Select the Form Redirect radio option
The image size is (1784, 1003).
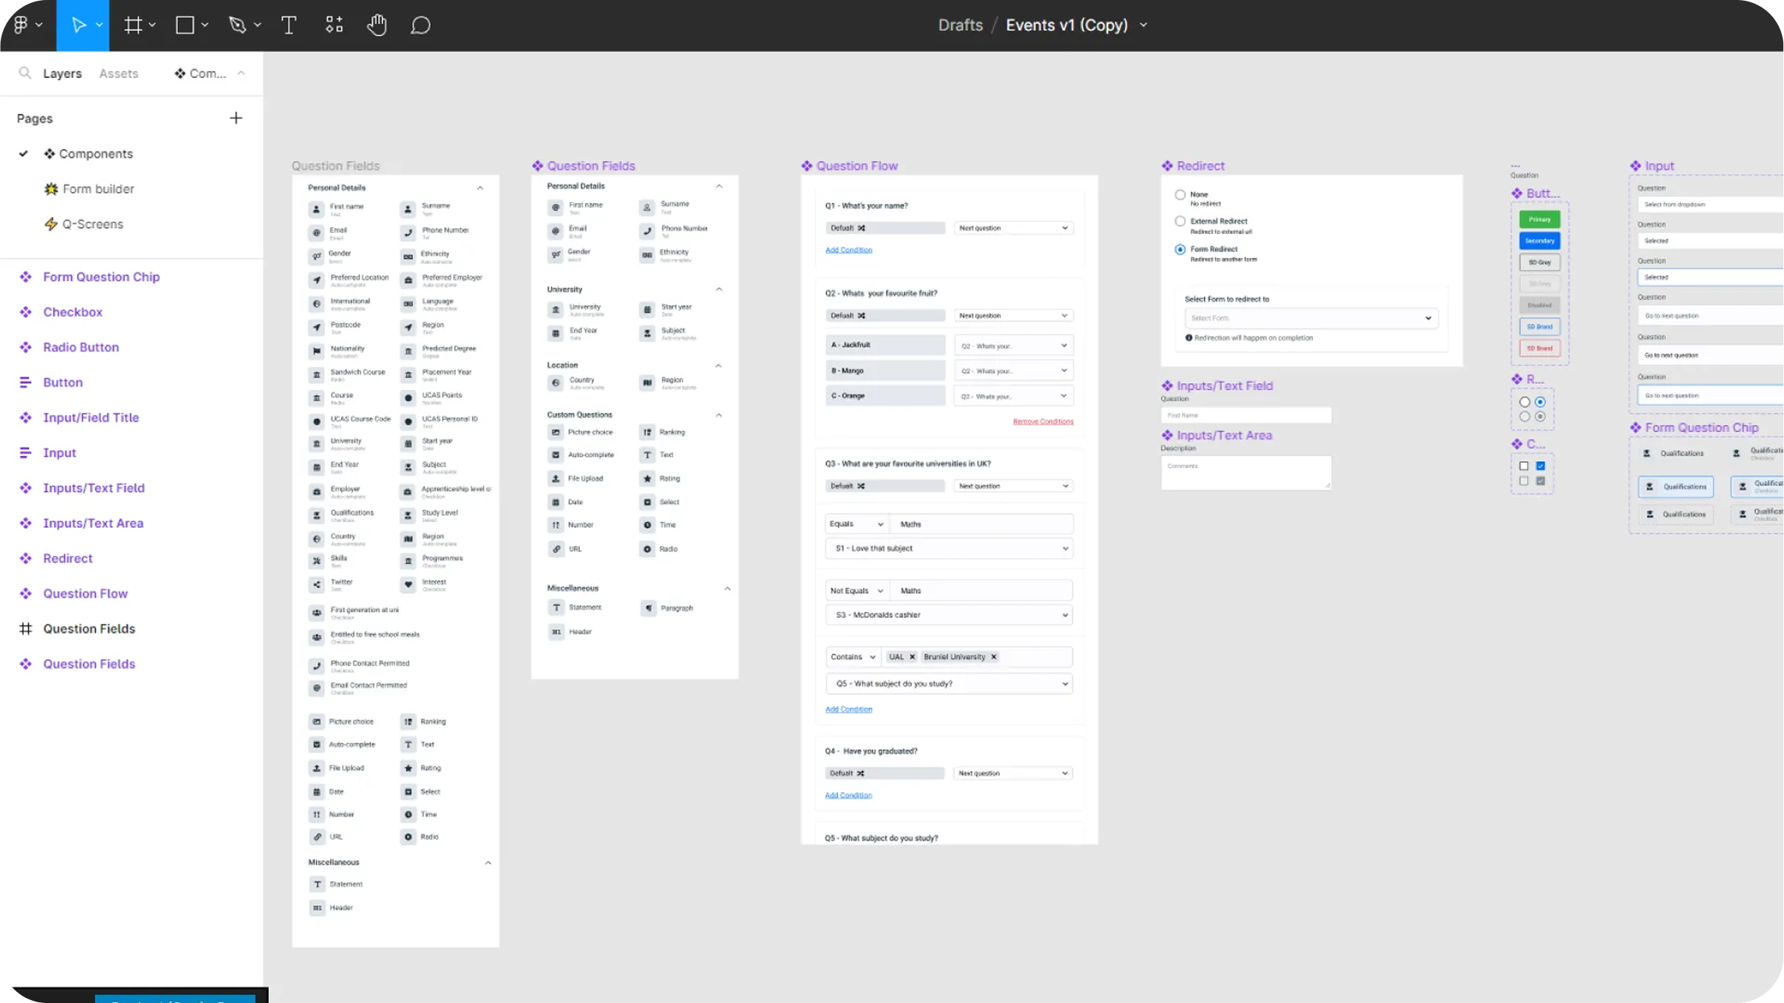[1180, 249]
